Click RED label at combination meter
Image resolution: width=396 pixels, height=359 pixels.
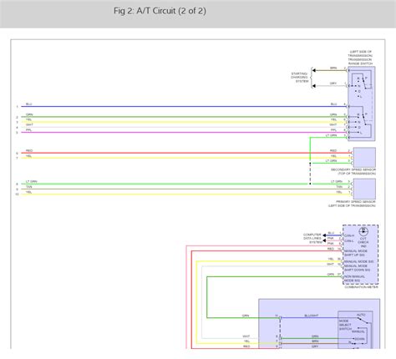[331, 249]
